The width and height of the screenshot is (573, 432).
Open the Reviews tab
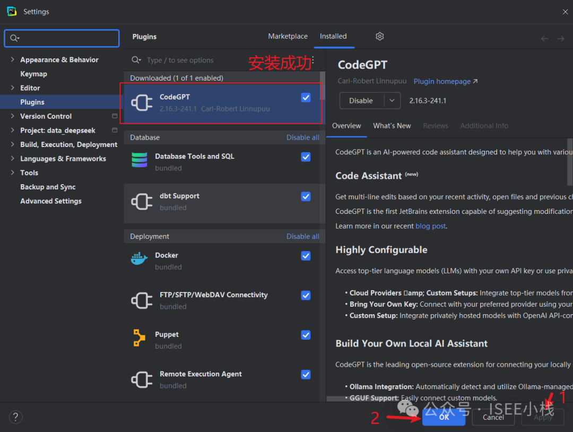(x=435, y=126)
